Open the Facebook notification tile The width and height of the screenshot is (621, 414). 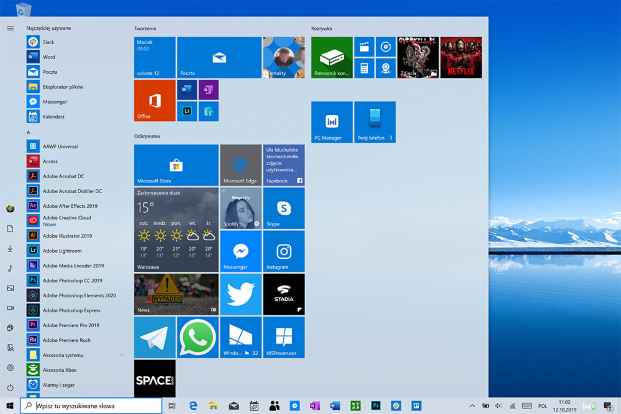coord(284,165)
